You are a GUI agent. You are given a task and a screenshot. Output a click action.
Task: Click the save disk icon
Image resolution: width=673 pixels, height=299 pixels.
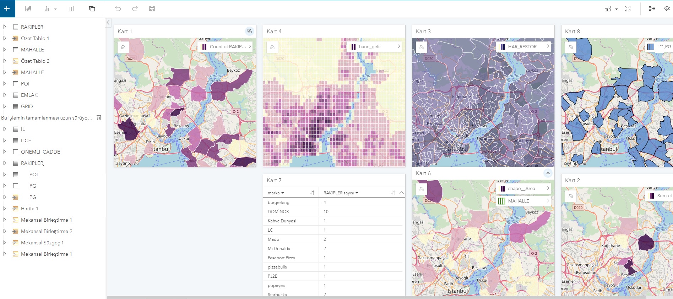pos(152,9)
